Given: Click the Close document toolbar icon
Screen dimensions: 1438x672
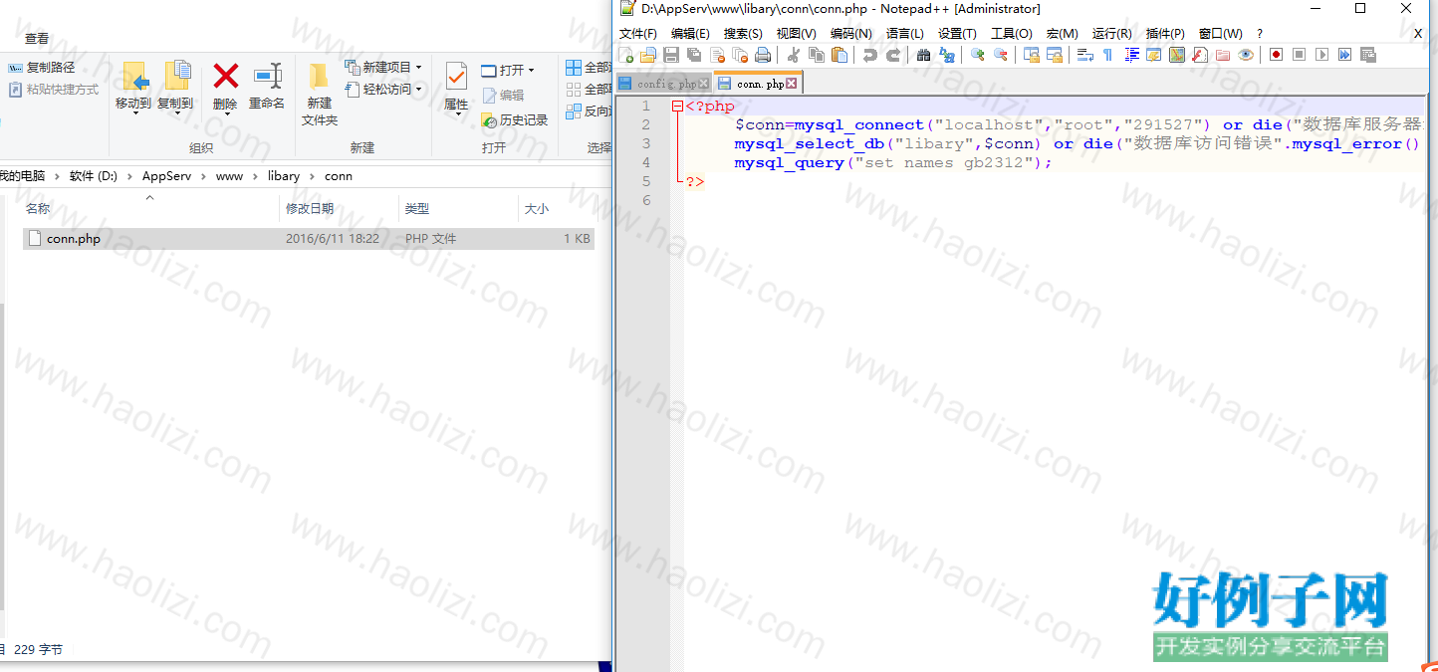Looking at the screenshot, I should [x=717, y=55].
